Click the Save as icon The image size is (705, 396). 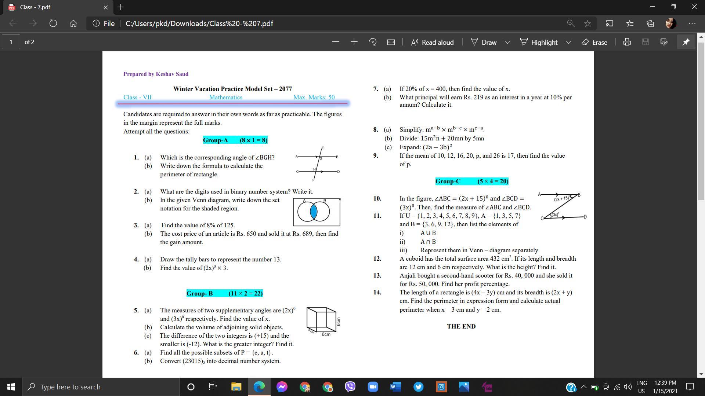pos(664,42)
